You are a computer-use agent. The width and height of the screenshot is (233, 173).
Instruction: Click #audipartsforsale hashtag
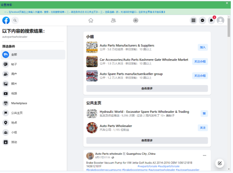click(x=169, y=166)
